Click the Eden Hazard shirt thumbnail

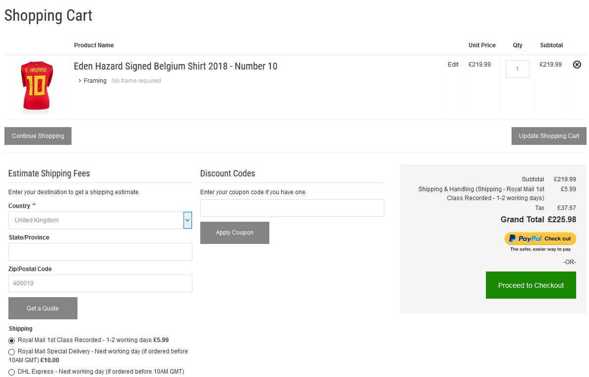[x=37, y=87]
